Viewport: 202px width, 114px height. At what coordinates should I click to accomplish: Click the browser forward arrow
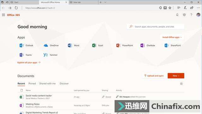tap(10, 8)
